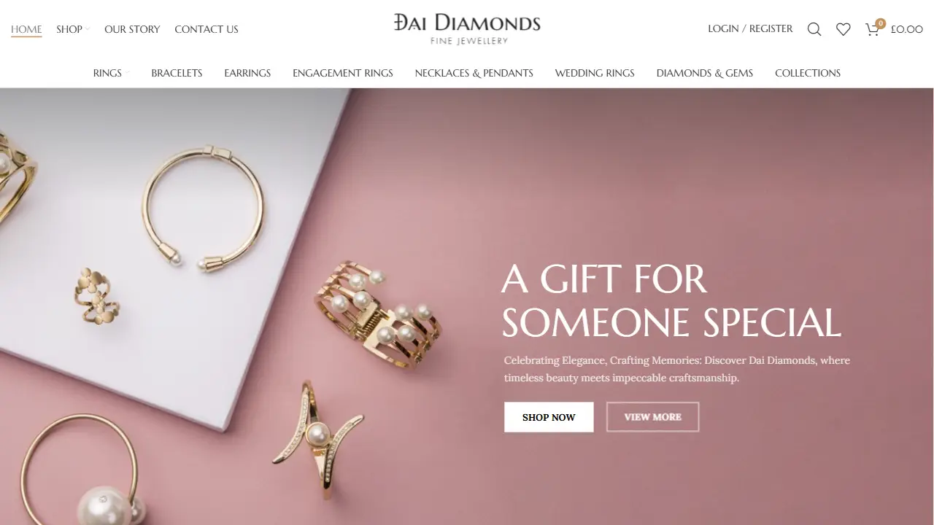View the wishlist heart icon

point(844,29)
